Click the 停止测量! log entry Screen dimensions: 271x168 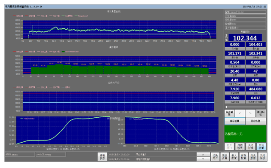coord(141,155)
